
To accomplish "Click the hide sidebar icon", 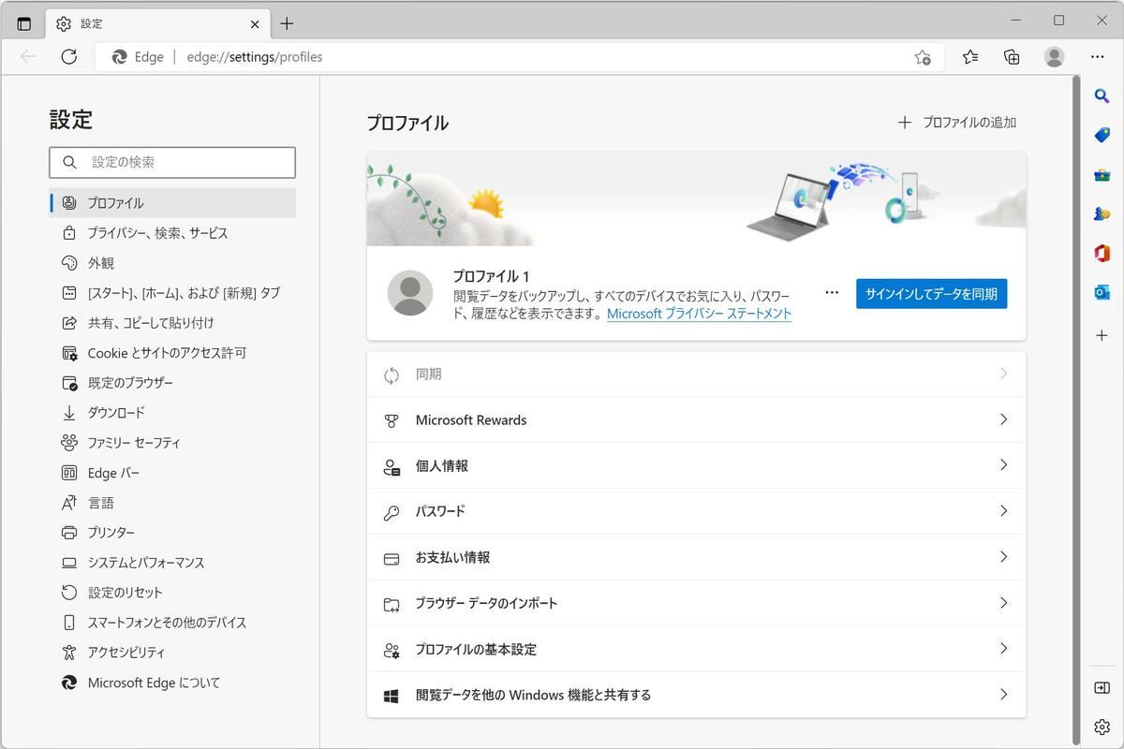I will tap(1102, 688).
